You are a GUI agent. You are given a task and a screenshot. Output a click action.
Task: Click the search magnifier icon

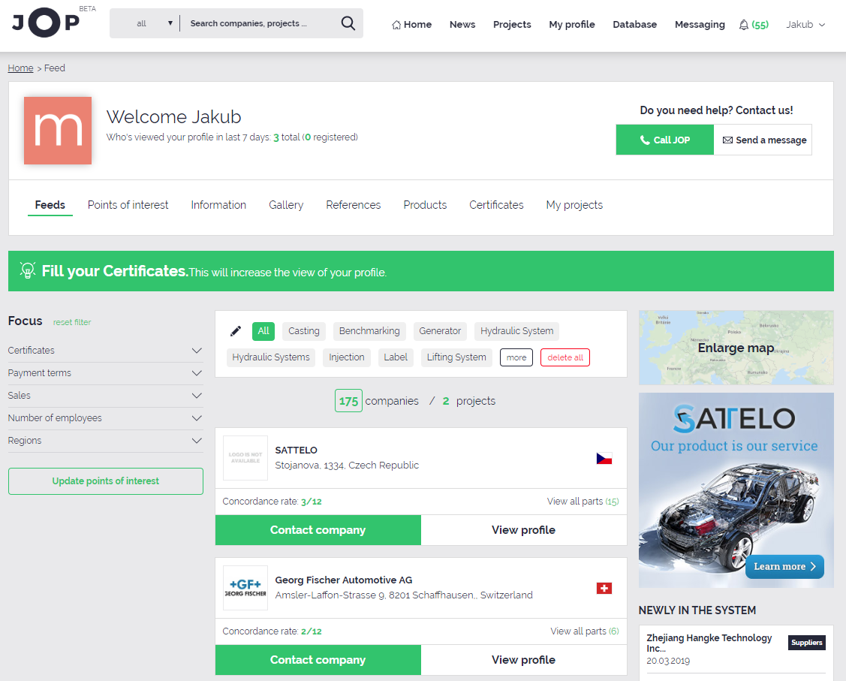348,23
